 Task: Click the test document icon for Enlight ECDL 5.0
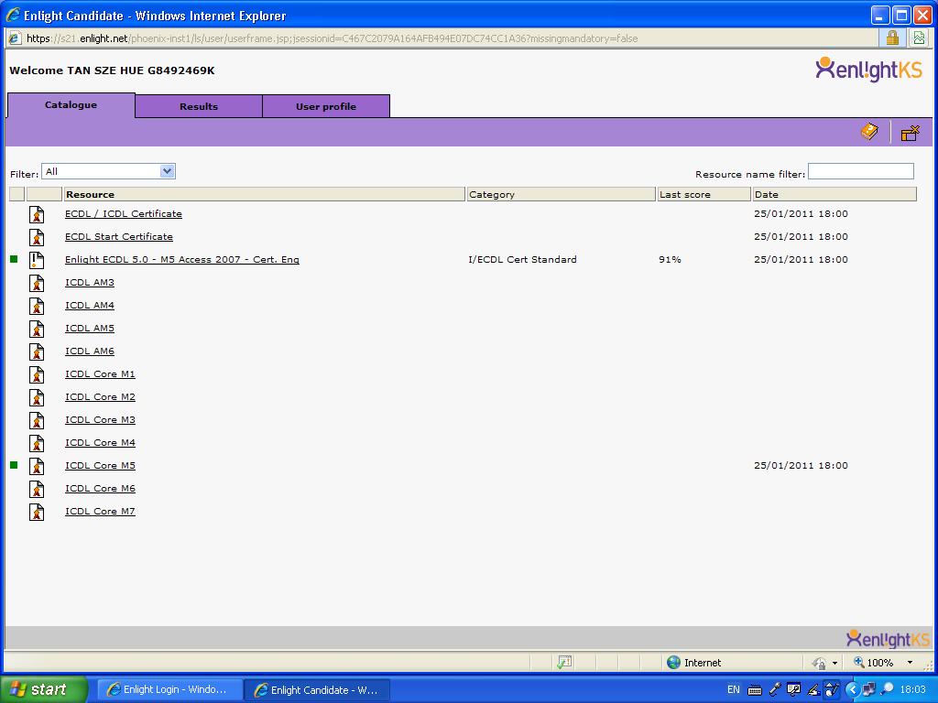[x=37, y=260]
